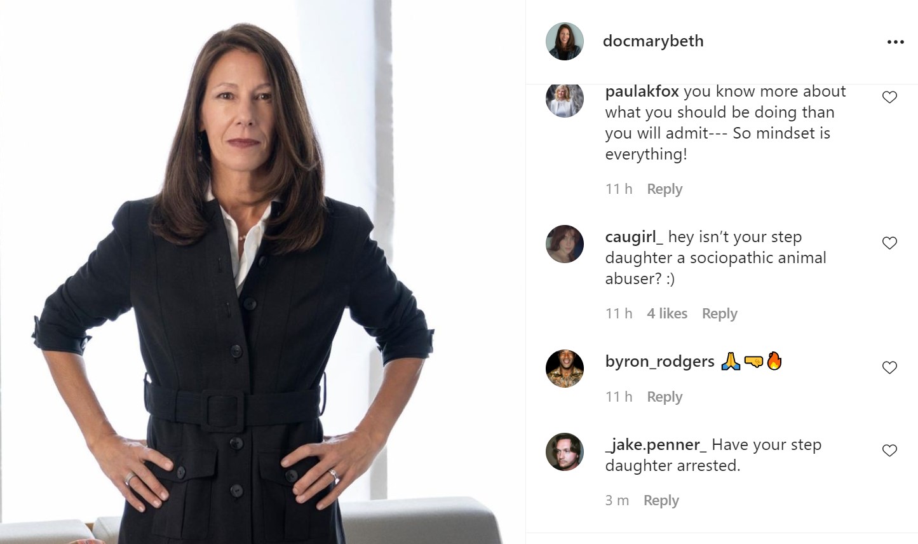918x544 pixels.
Task: Tap the heart on _jake.penner_'s comment
Action: click(x=889, y=451)
